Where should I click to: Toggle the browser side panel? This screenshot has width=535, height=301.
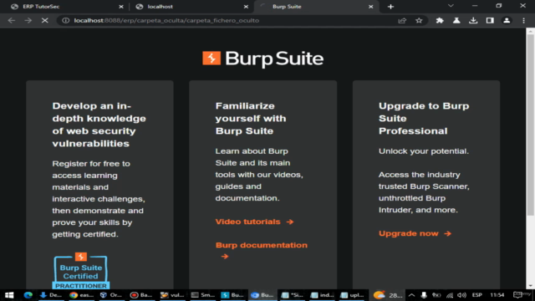tap(490, 20)
